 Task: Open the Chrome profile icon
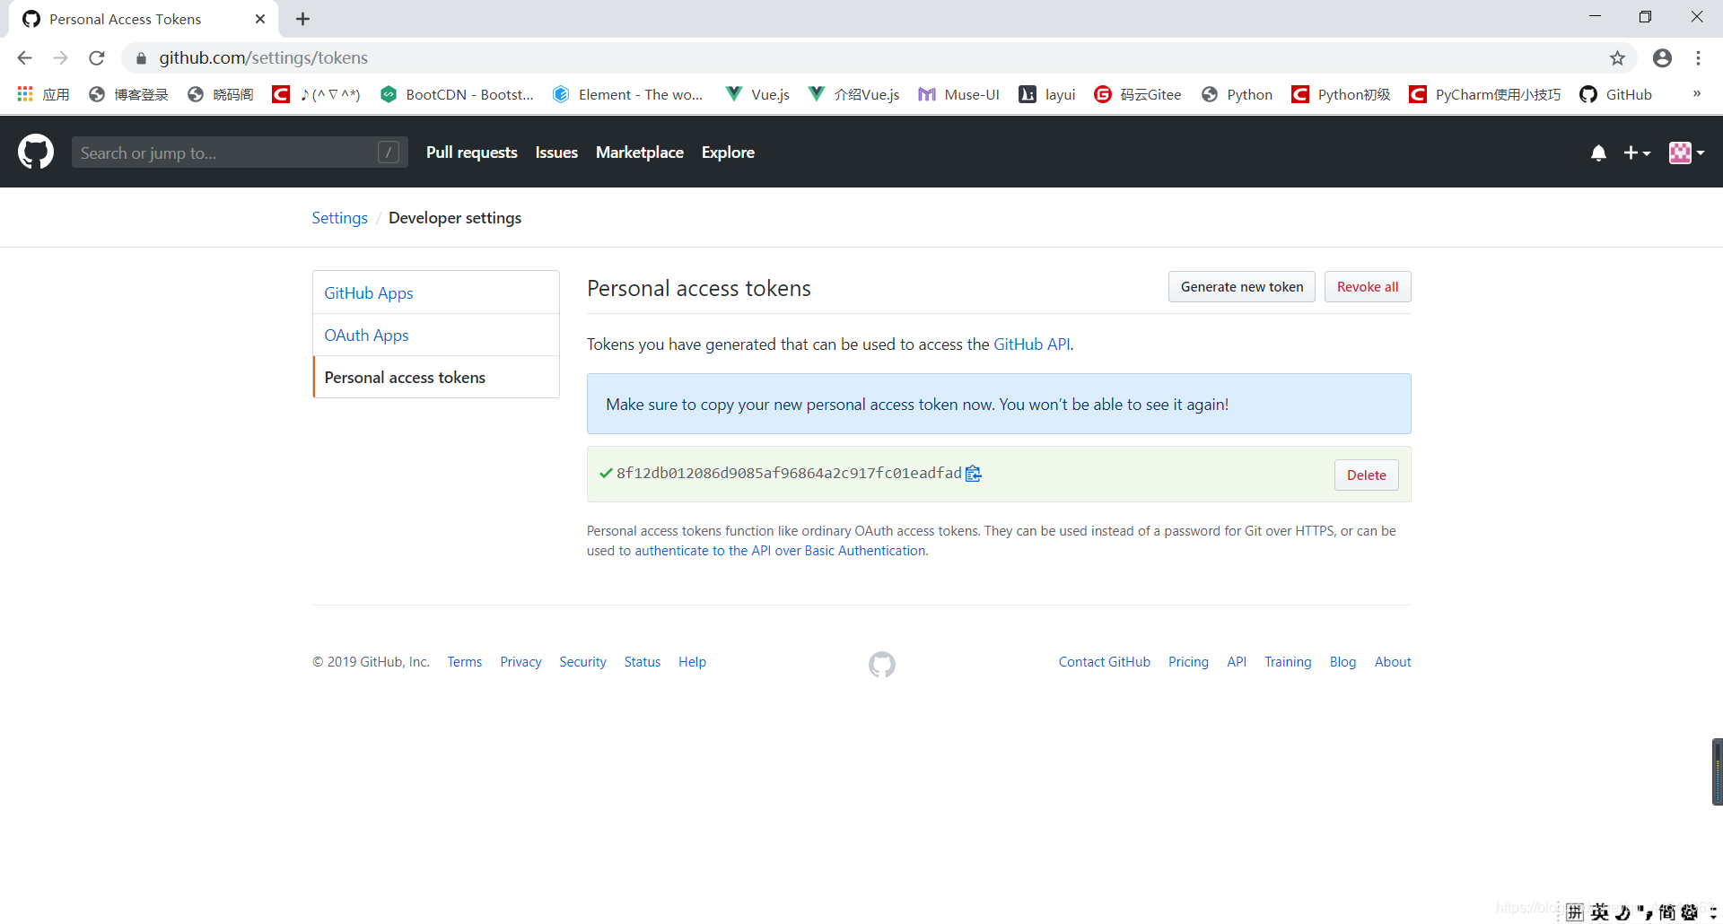[x=1662, y=57]
